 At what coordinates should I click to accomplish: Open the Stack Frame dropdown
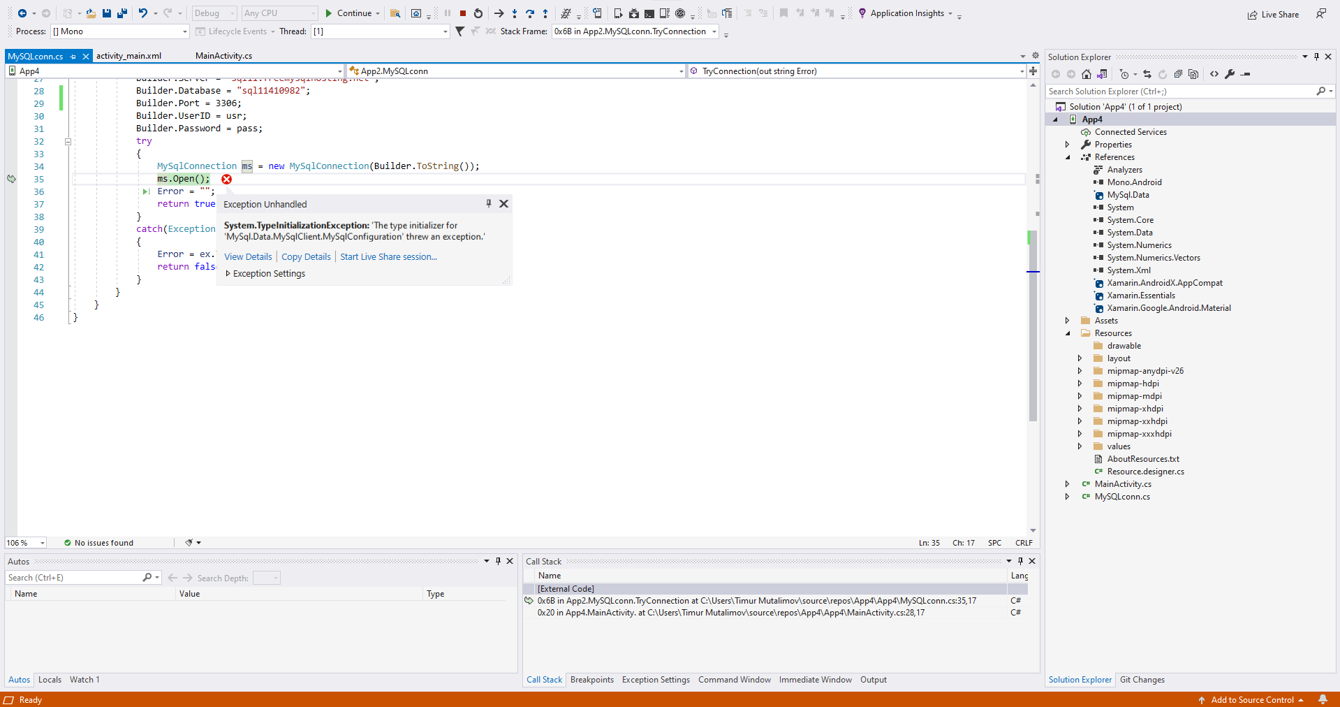635,31
